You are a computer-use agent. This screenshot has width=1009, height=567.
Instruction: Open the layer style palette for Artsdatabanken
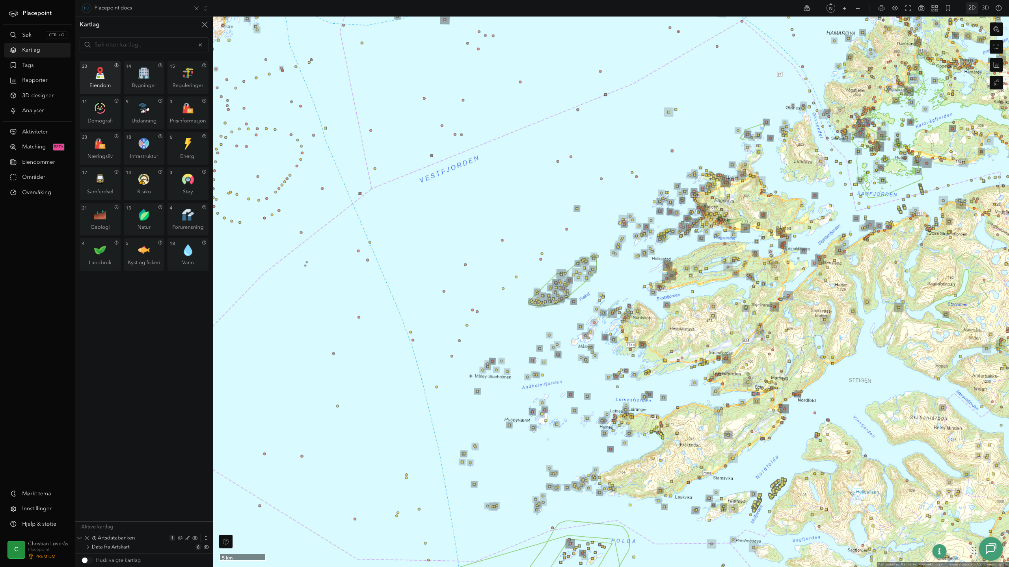click(180, 538)
